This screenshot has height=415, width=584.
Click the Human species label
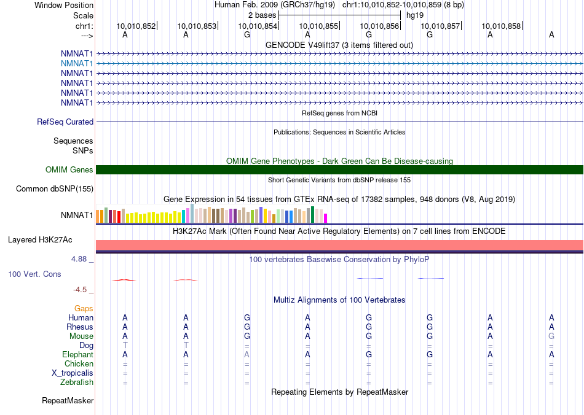(81, 318)
